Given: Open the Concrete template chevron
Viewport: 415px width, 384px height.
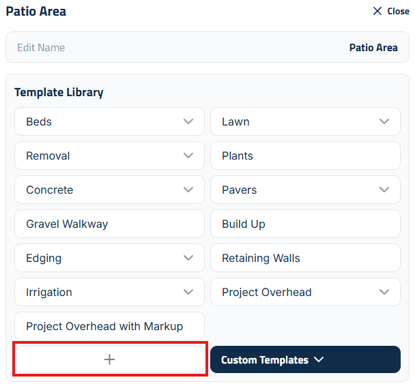Looking at the screenshot, I should tap(188, 190).
